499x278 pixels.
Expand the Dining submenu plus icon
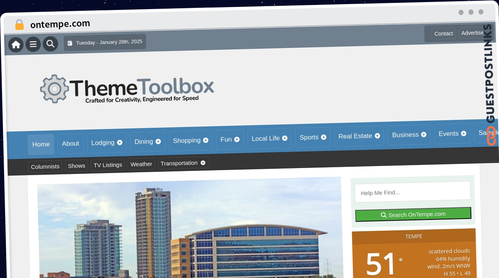click(158, 141)
